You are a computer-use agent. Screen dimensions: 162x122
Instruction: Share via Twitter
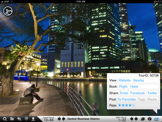point(152,93)
